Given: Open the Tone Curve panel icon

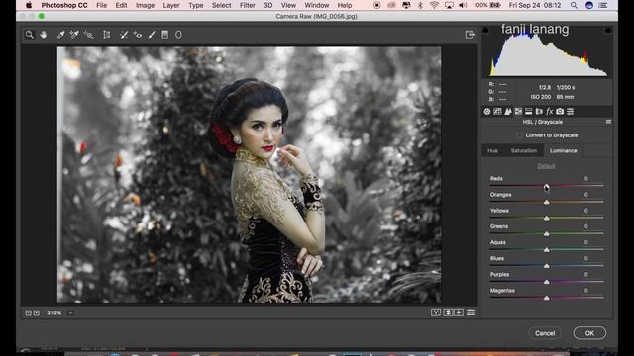Looking at the screenshot, I should [497, 112].
